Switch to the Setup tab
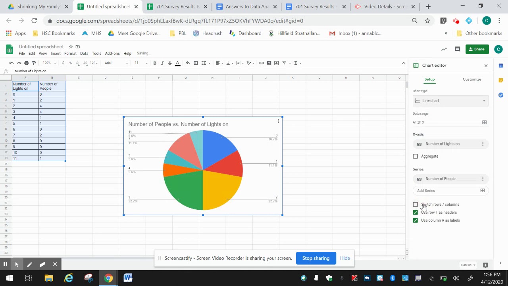 coord(429,79)
